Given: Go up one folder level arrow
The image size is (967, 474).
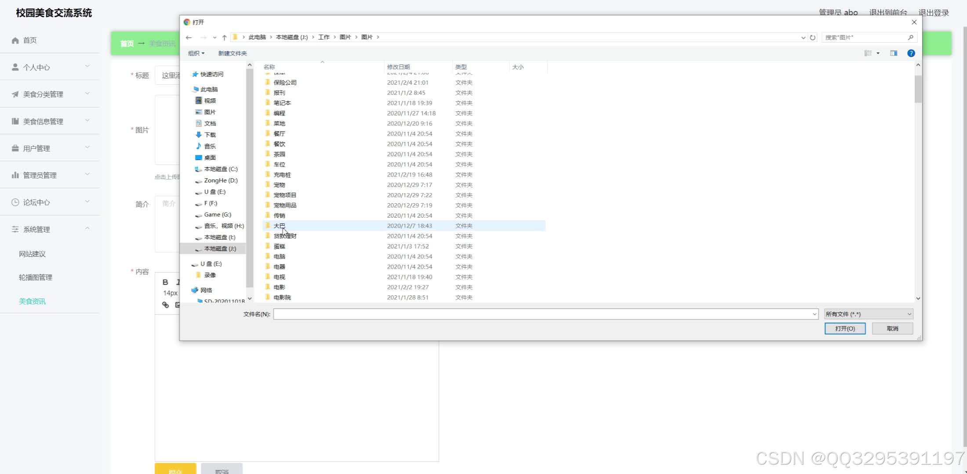Looking at the screenshot, I should pos(224,37).
